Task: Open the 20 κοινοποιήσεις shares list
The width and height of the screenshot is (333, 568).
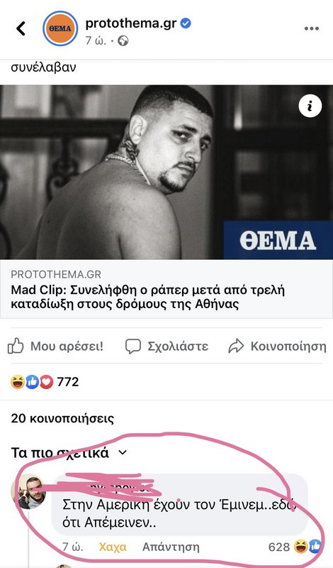Action: 62,418
